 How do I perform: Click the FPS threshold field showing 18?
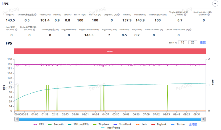coord(182,42)
